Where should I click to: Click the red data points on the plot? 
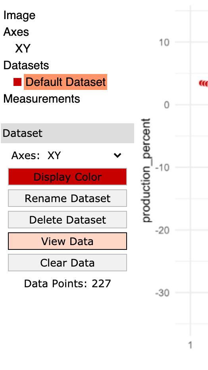point(204,83)
